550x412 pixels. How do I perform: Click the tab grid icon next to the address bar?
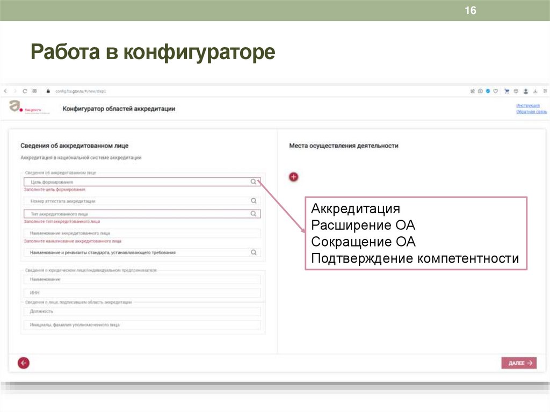pyautogui.click(x=34, y=91)
